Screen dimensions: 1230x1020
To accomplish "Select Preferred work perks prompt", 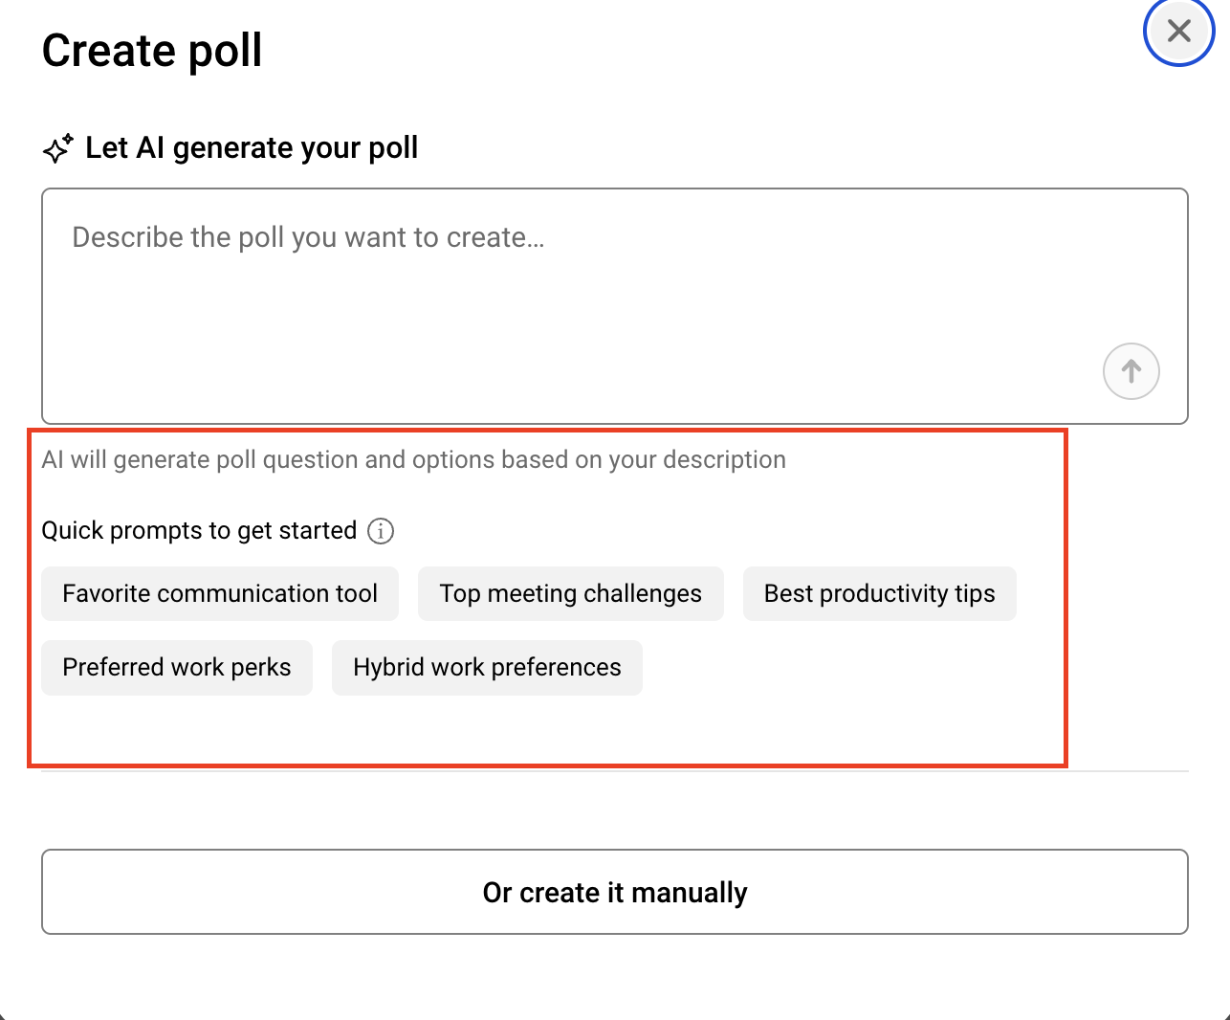I will [177, 668].
